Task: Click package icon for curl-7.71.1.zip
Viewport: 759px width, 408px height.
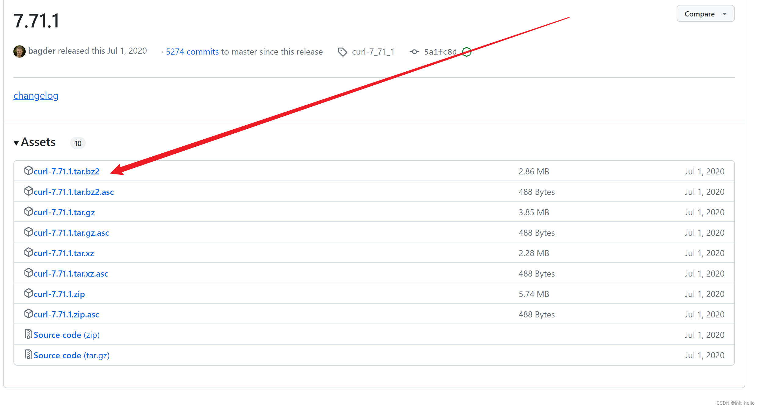Action: point(28,293)
